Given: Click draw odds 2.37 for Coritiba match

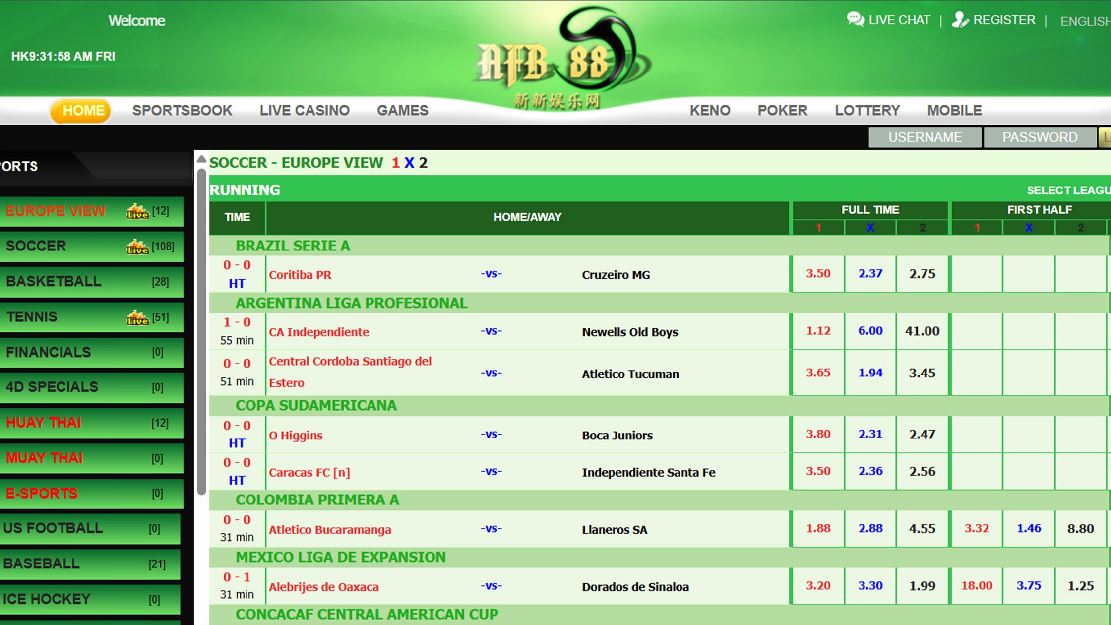Looking at the screenshot, I should [x=870, y=274].
